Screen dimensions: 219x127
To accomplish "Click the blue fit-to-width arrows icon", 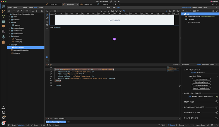I will click(124, 11).
